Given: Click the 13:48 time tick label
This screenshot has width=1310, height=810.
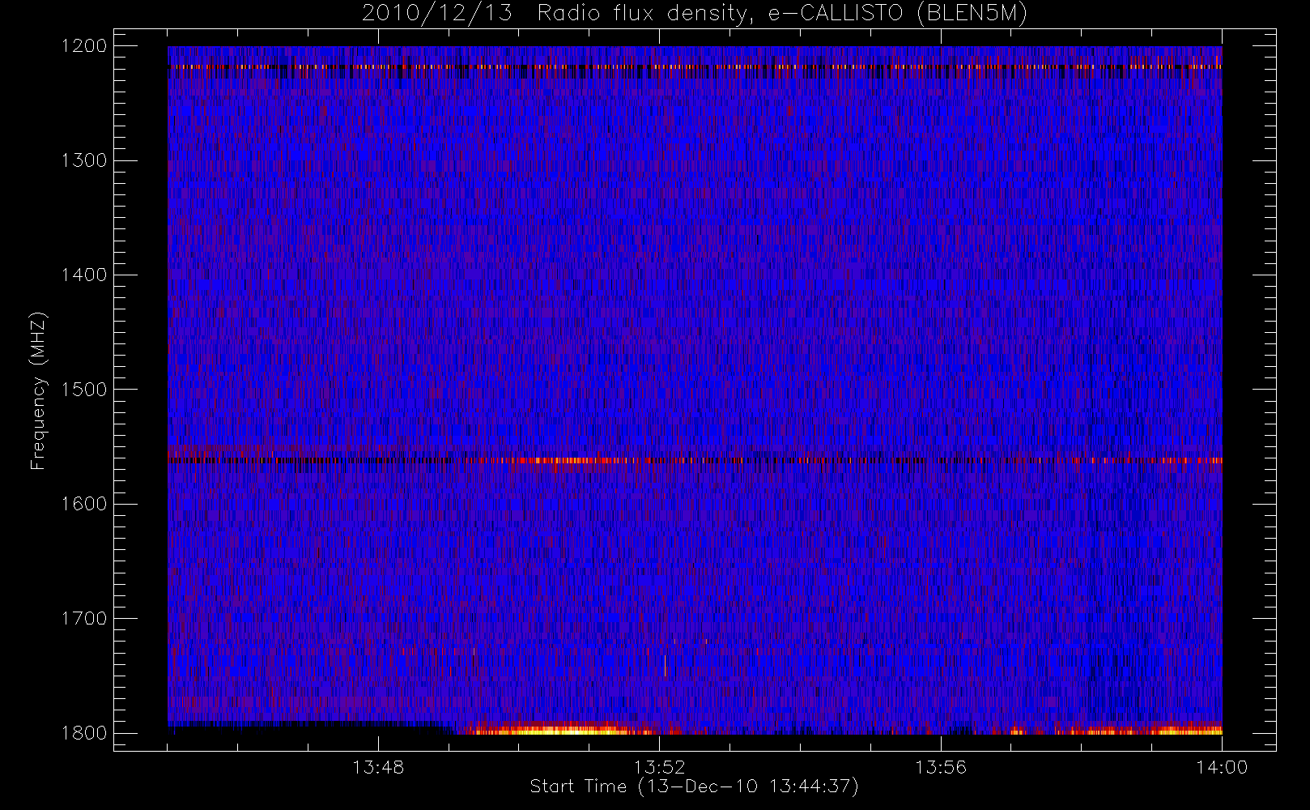Looking at the screenshot, I should pos(378,767).
